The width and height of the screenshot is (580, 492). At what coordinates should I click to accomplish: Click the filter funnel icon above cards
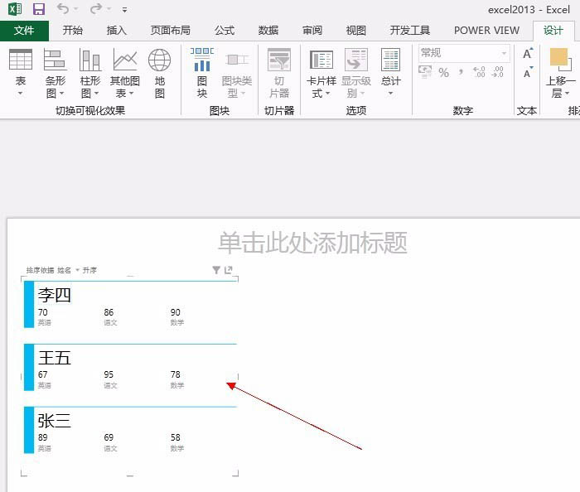click(x=216, y=270)
